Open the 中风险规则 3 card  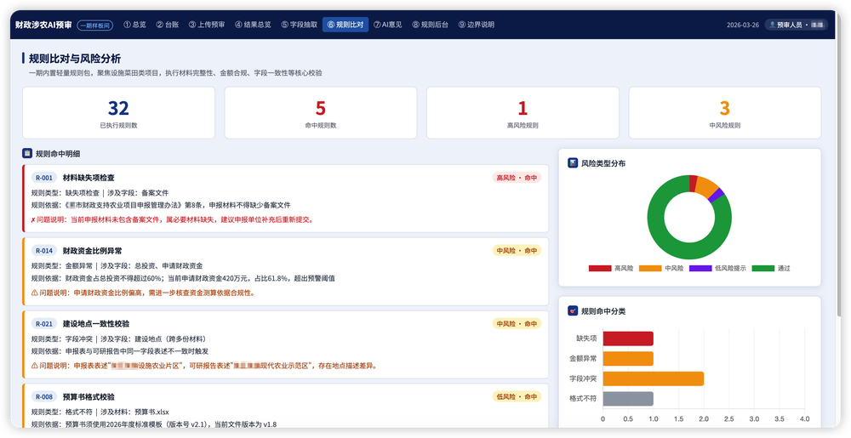coord(724,113)
